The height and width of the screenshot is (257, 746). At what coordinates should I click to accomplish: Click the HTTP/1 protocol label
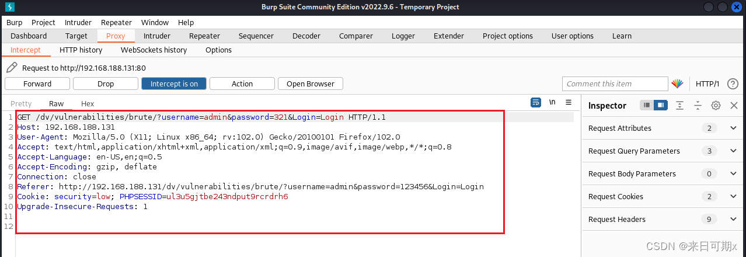click(x=707, y=84)
